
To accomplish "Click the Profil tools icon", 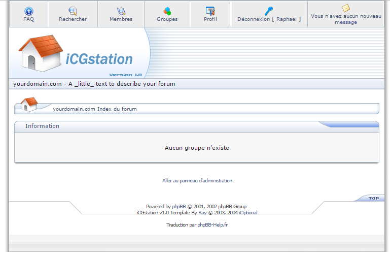I will [x=210, y=11].
